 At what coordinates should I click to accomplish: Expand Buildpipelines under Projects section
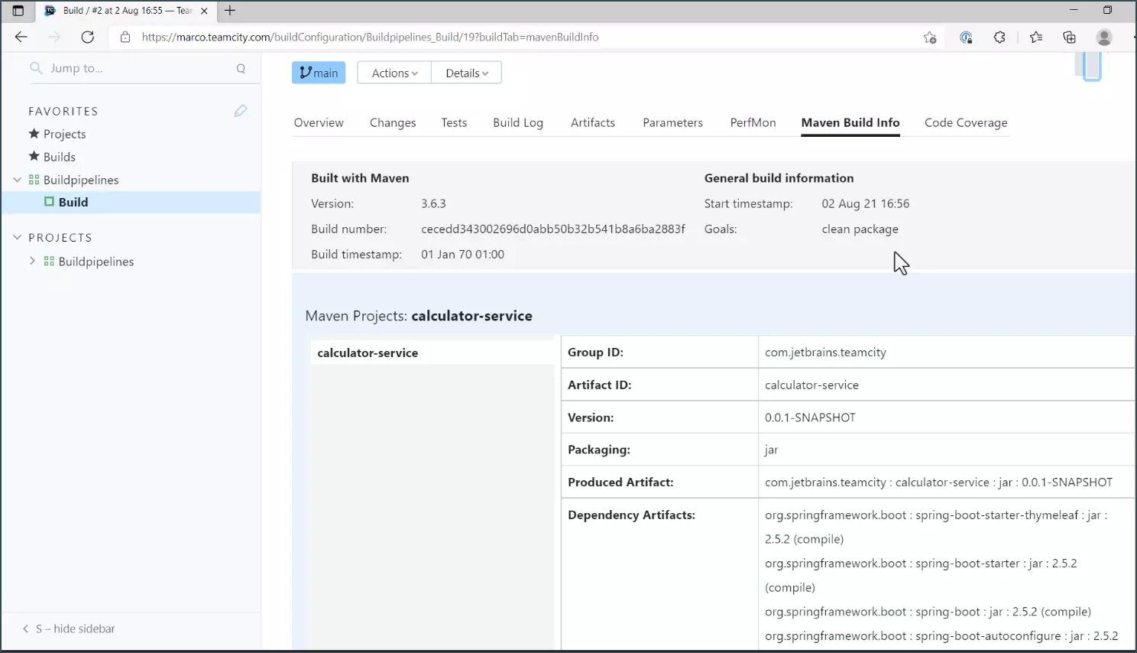coord(32,261)
